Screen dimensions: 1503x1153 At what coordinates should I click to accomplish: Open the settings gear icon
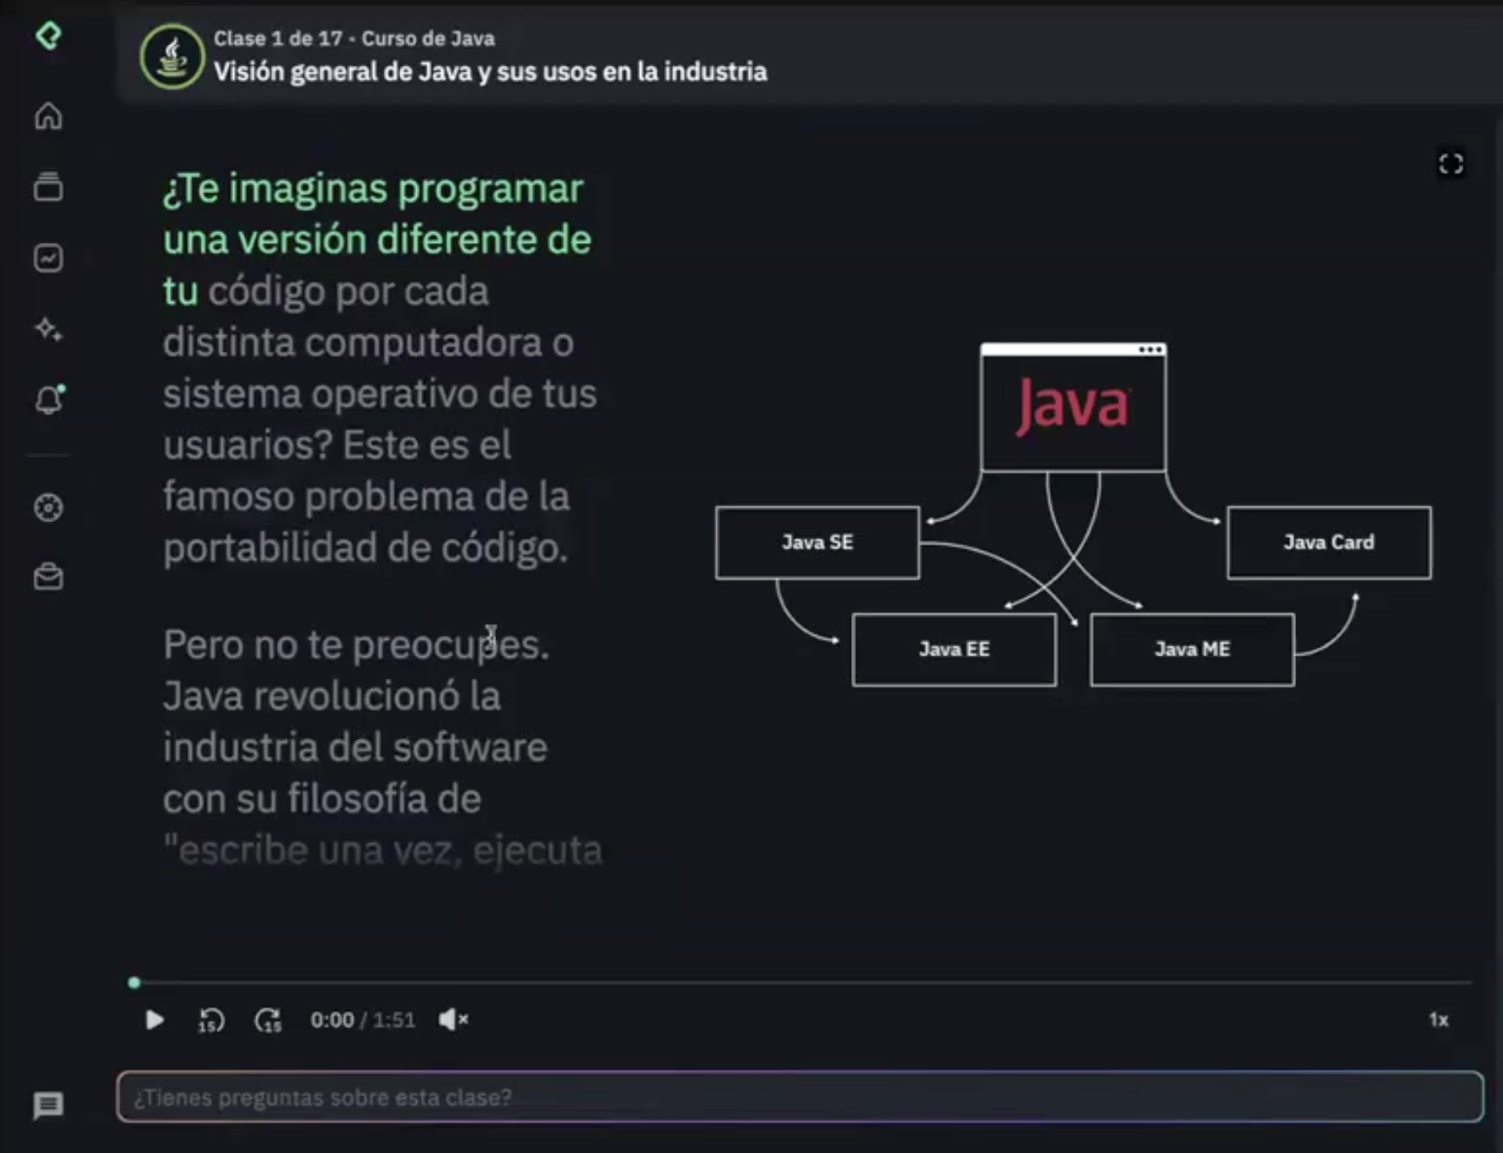point(49,508)
